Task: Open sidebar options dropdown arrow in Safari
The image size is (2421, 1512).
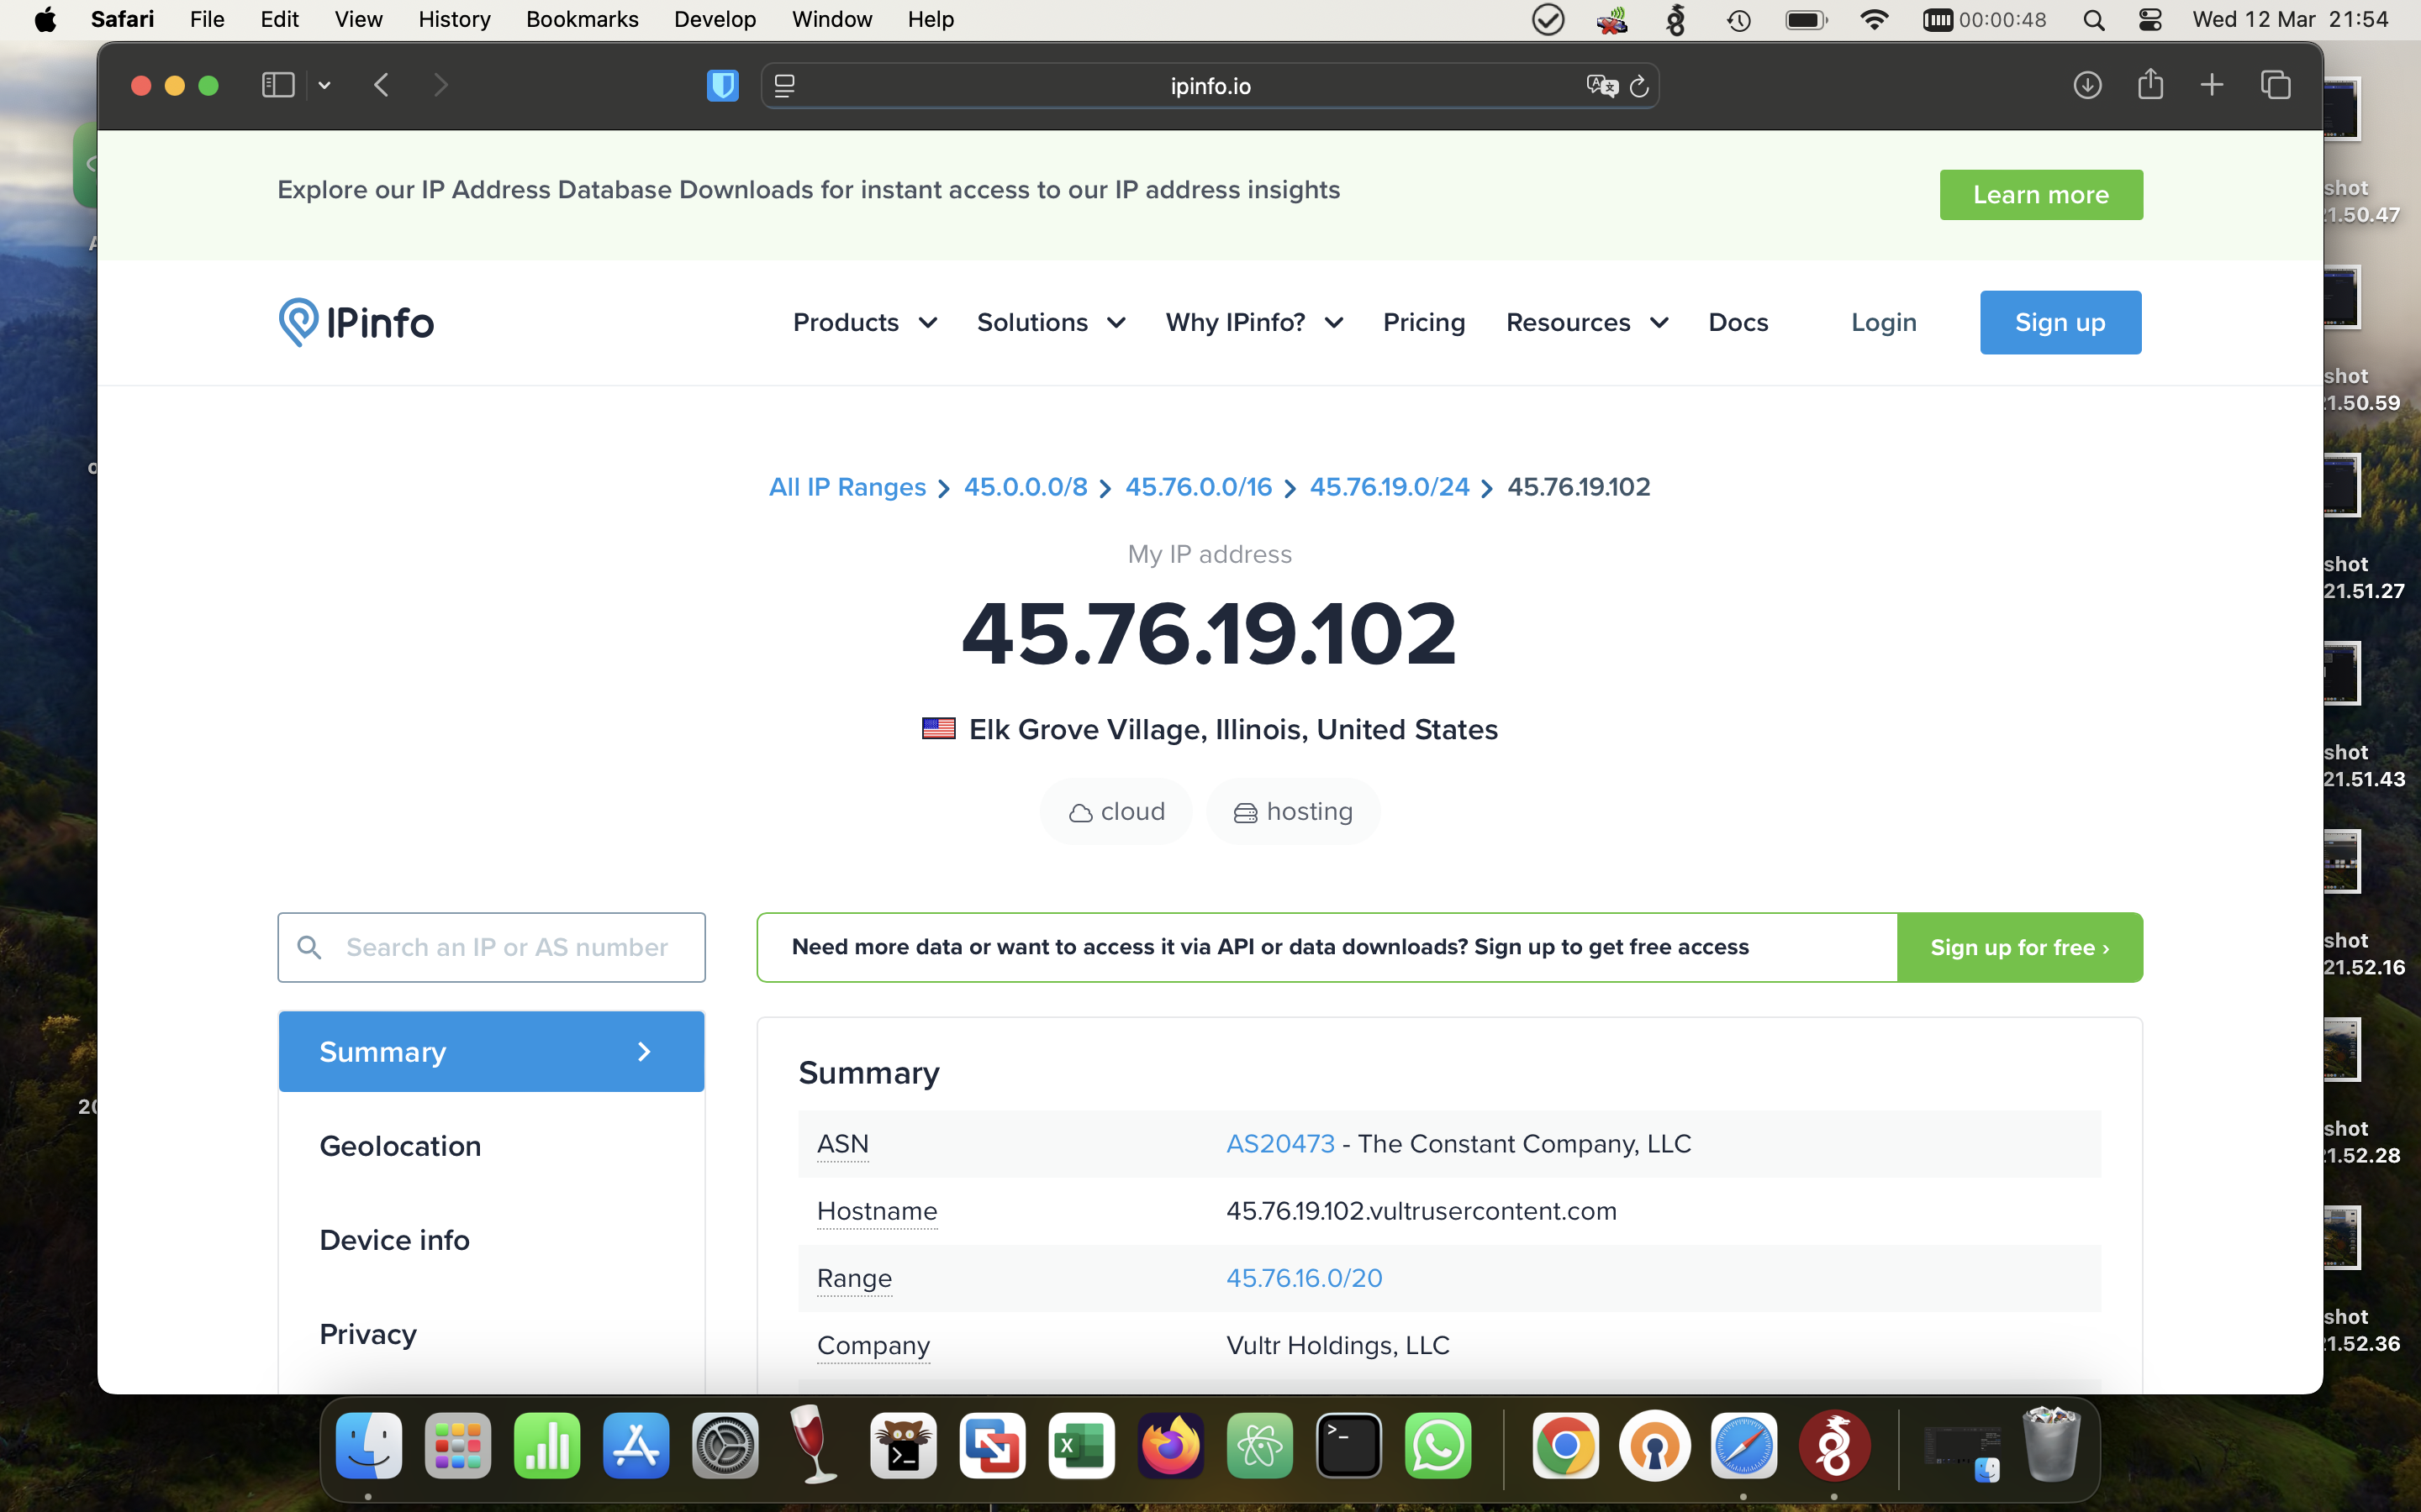Action: click(324, 86)
